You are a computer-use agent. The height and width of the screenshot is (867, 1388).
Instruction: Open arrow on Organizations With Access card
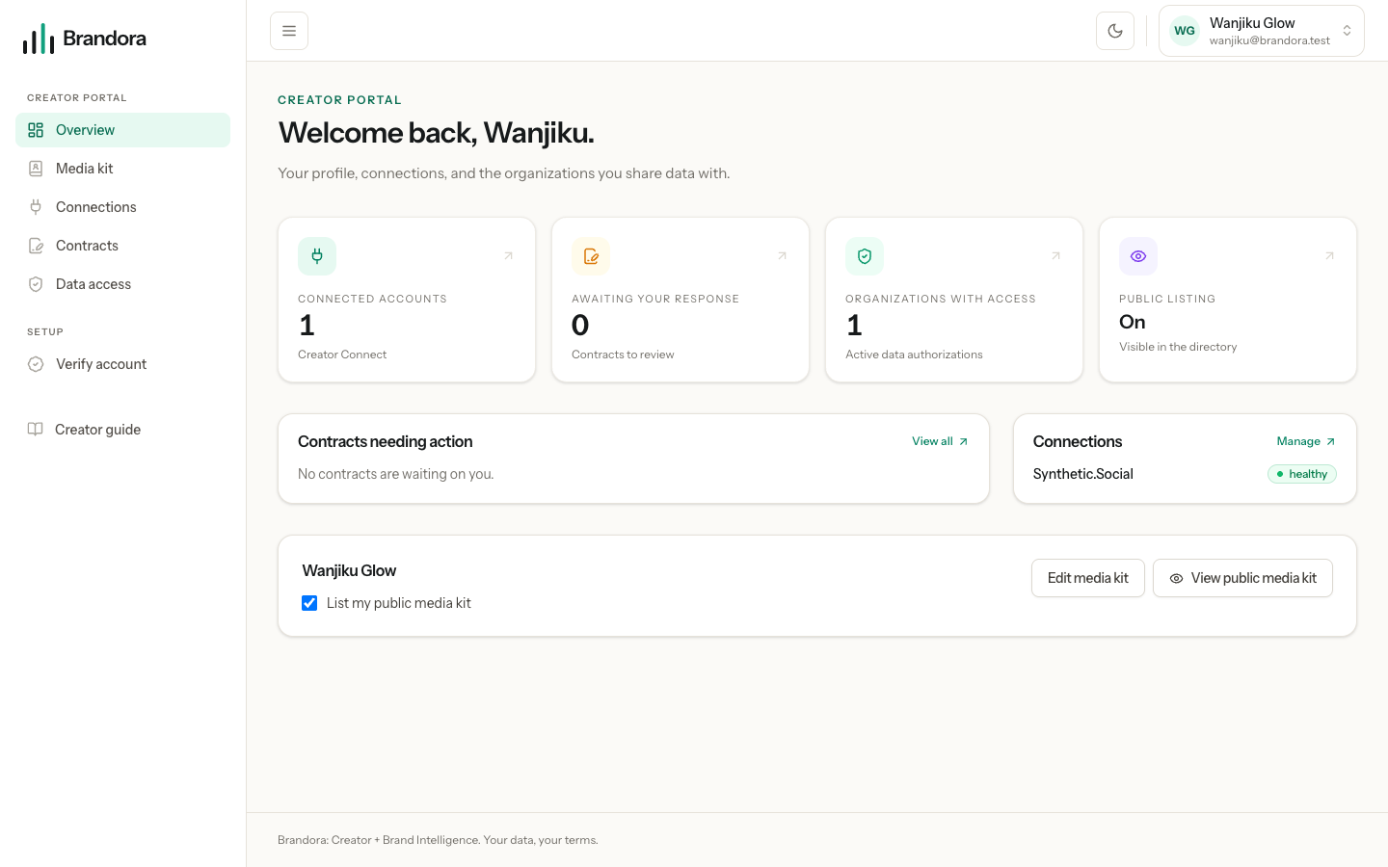point(1055,256)
